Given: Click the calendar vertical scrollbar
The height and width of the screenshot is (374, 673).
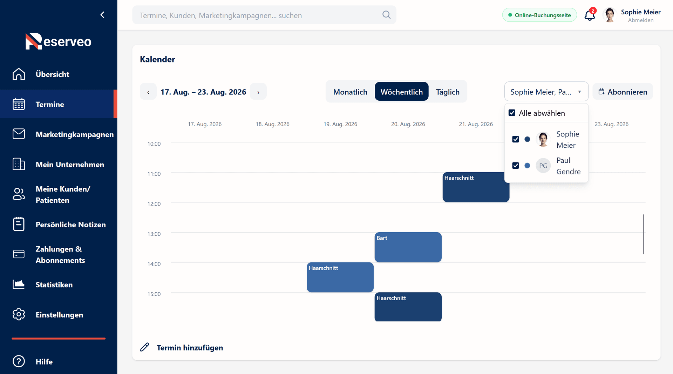Looking at the screenshot, I should [644, 234].
